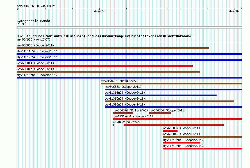Open the nsv606814 (Cooper2011) label
Image resolution: width=250 pixels, height=168 pixels.
[35, 63]
